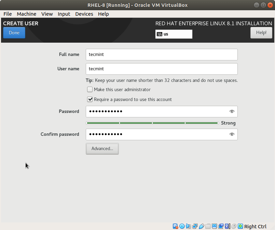This screenshot has height=230, width=275.
Task: Uncheck Require a password to use this account
Action: tap(90, 100)
